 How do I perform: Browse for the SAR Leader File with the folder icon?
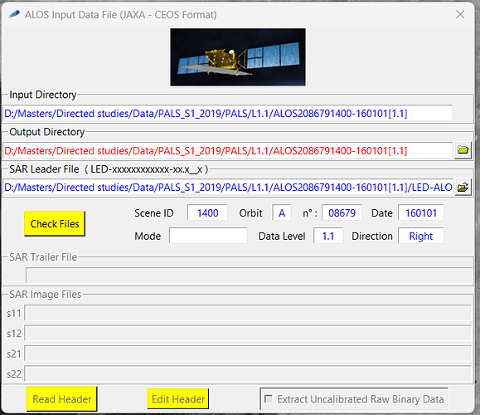(x=463, y=188)
